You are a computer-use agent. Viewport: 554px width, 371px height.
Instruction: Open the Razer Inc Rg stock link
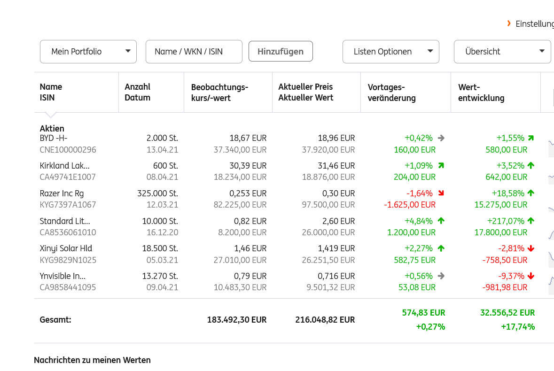62,193
